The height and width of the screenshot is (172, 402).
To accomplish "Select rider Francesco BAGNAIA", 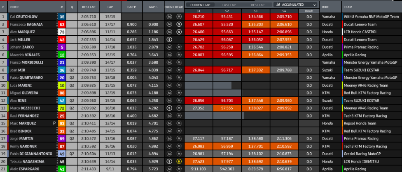I will (x=26, y=24).
